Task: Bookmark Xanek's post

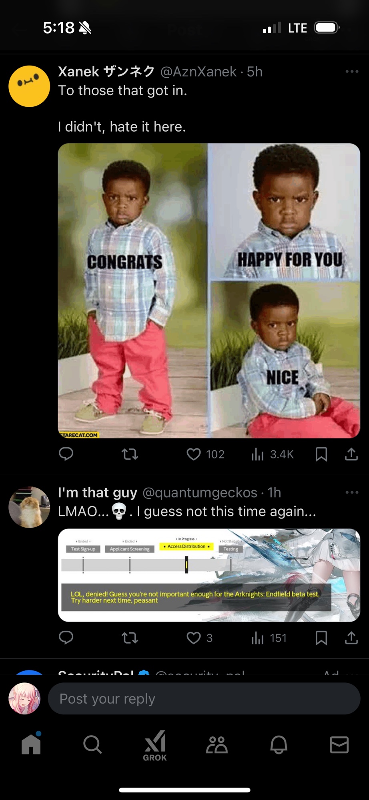Action: (321, 454)
